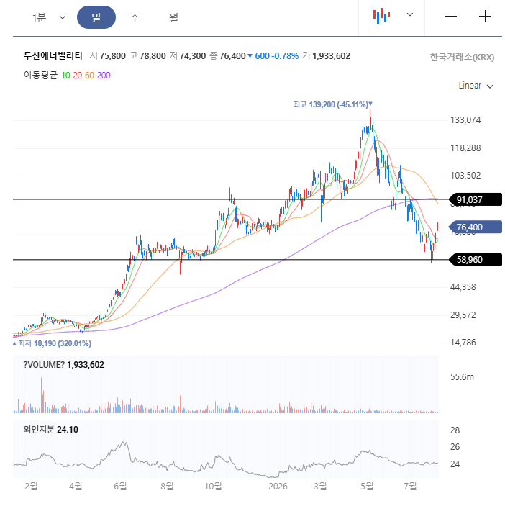Screen dimensions: 505x506
Task: Switch to the 월 monthly chart tab
Action: [x=174, y=17]
